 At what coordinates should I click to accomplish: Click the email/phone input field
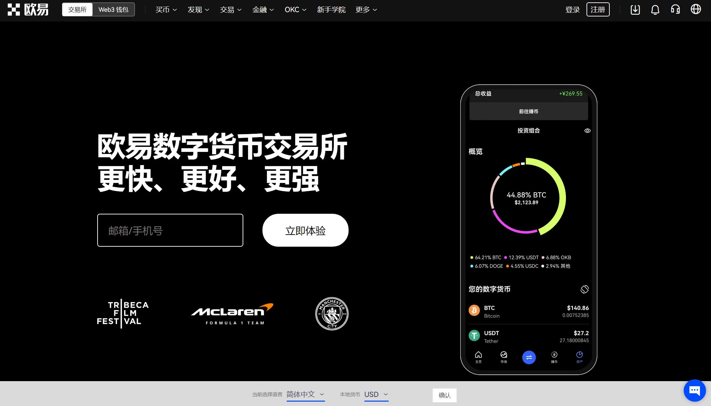pyautogui.click(x=170, y=230)
